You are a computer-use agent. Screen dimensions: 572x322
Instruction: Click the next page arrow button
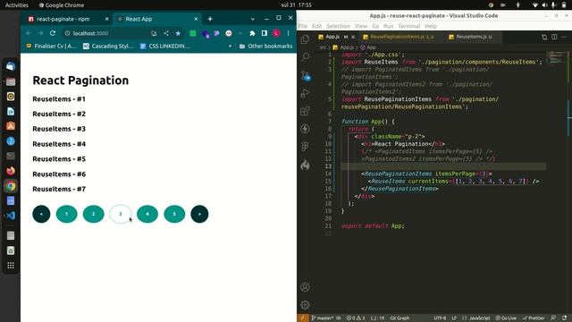[199, 214]
